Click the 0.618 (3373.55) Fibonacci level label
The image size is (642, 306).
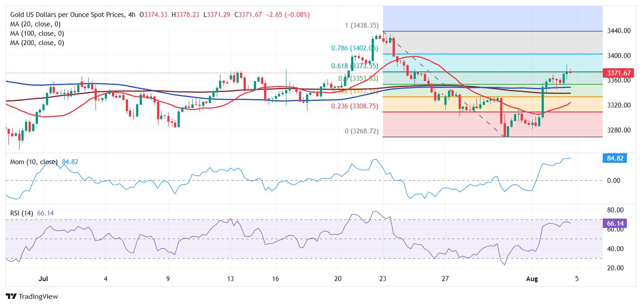355,66
